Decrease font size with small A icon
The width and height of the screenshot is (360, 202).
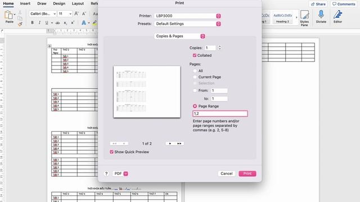point(84,13)
